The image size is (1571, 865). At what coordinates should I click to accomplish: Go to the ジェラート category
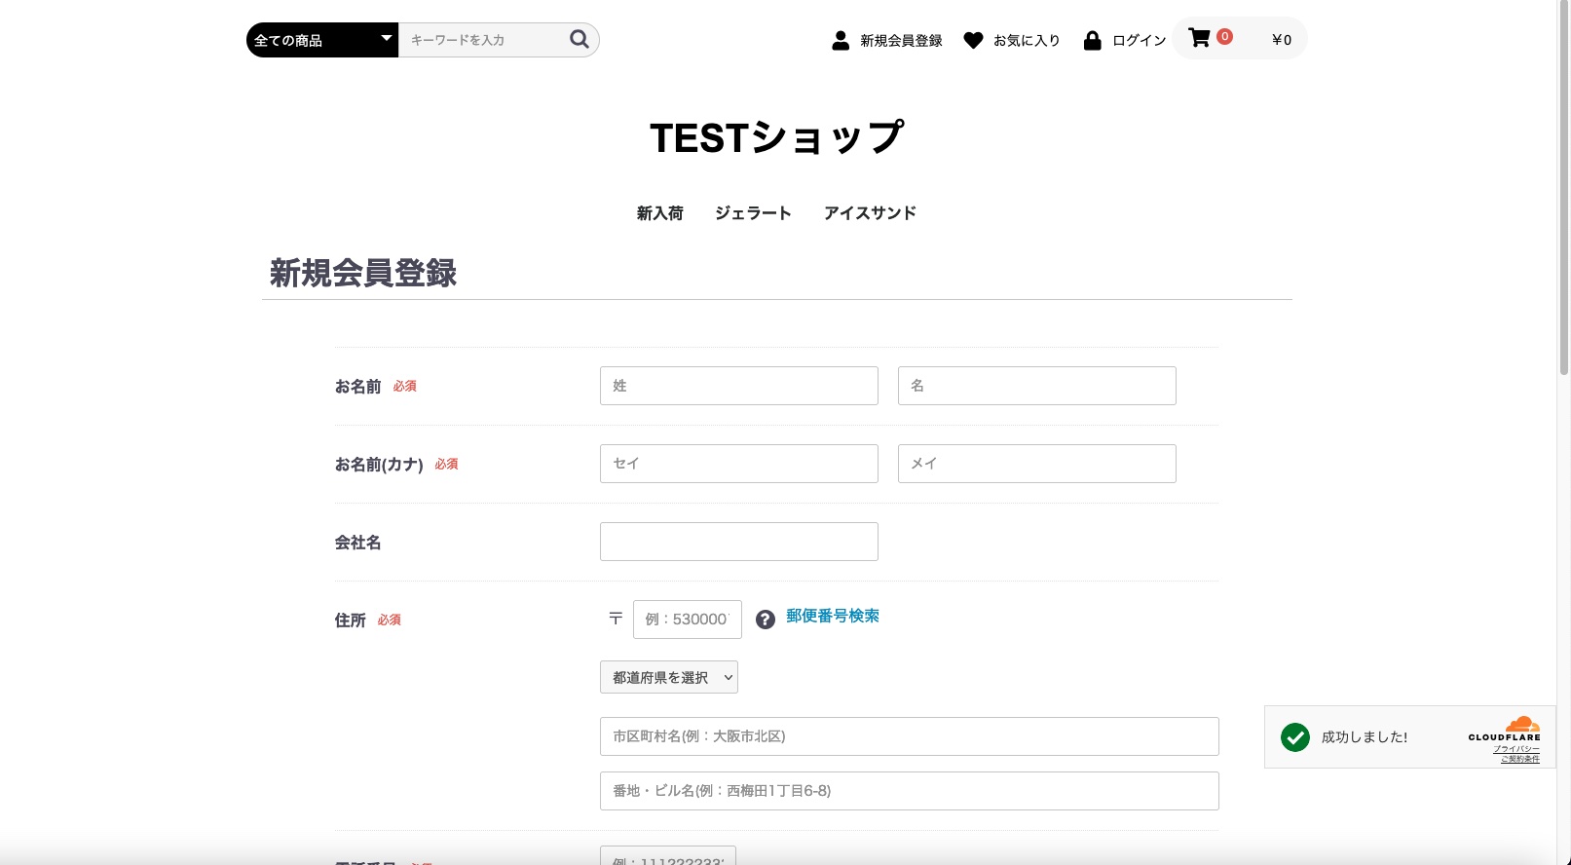[753, 213]
